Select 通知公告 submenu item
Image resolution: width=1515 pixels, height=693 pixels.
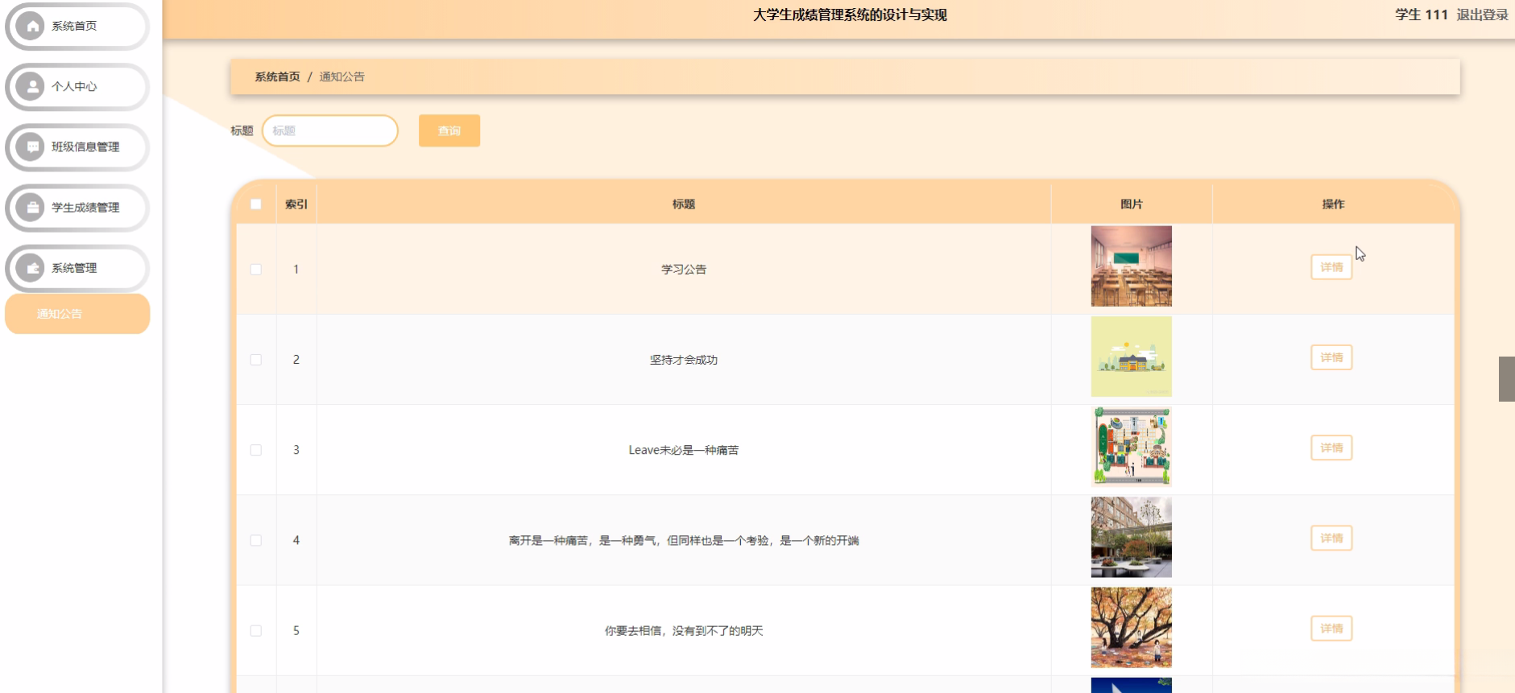(77, 314)
